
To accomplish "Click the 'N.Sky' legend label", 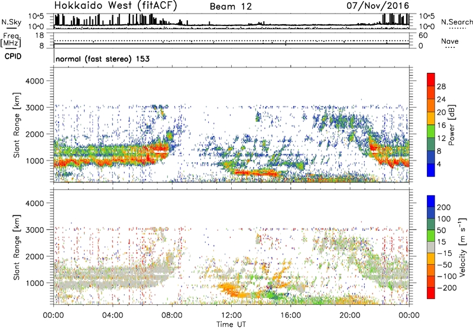I will [11, 22].
